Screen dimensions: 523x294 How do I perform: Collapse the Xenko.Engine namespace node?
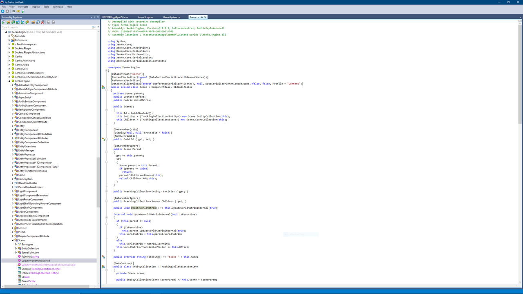click(x=9, y=81)
